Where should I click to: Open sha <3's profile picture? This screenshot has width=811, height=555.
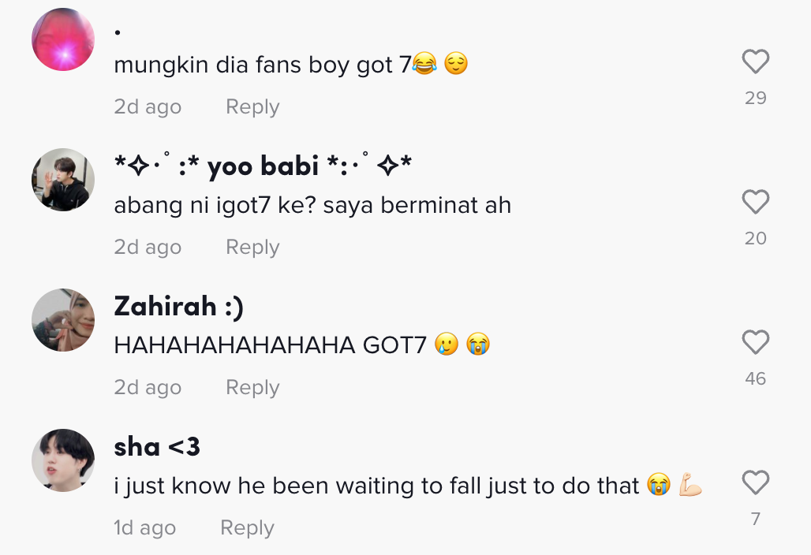(x=63, y=460)
